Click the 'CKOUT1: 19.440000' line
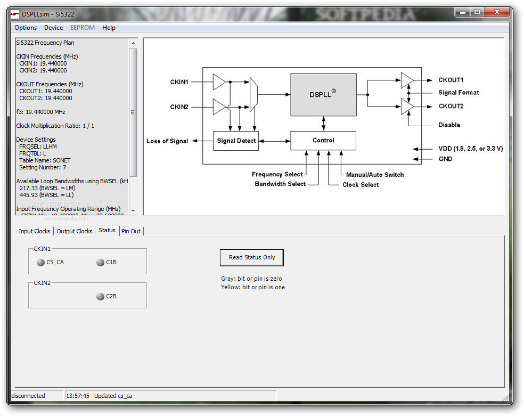The width and height of the screenshot is (524, 416). coord(45,91)
